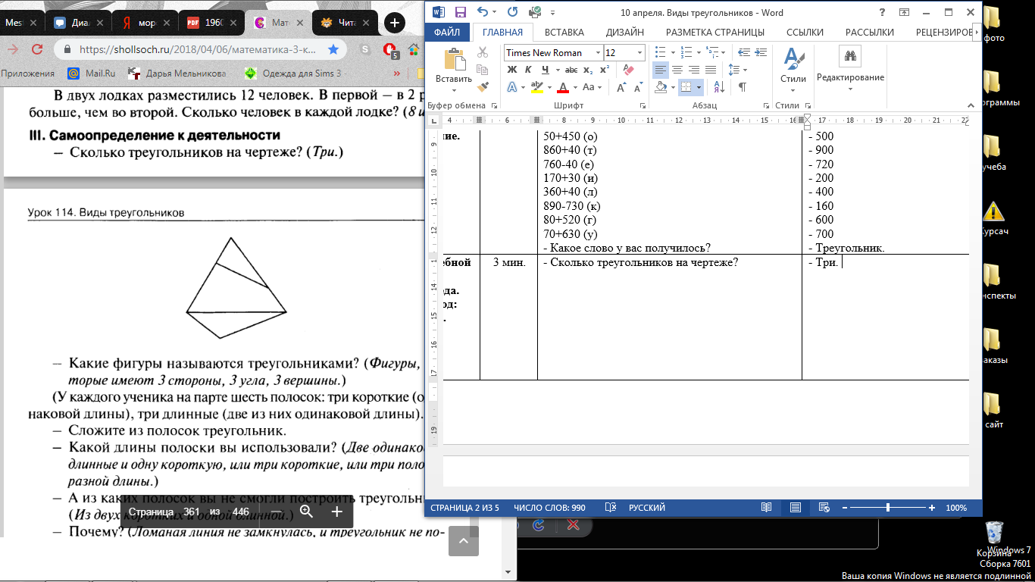The height and width of the screenshot is (582, 1035).
Task: Click the bulleted list icon
Action: click(660, 52)
